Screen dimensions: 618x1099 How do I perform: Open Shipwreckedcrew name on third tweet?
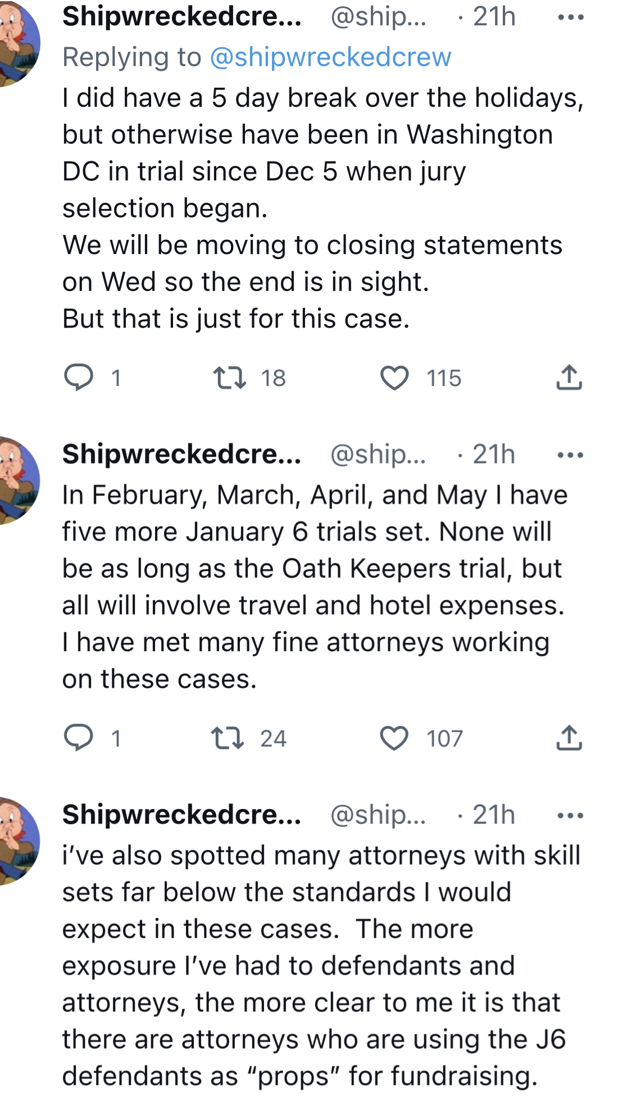click(x=181, y=815)
